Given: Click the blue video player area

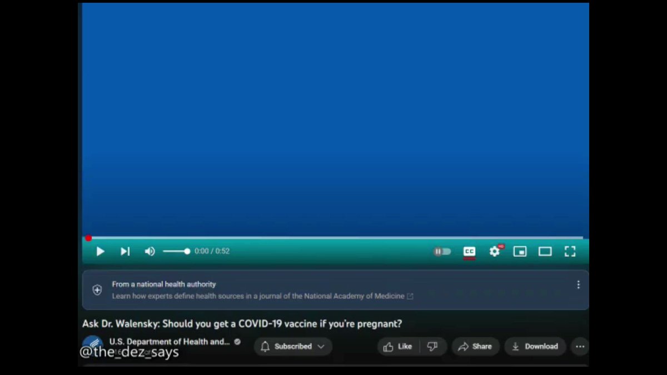Looking at the screenshot, I should (x=335, y=119).
